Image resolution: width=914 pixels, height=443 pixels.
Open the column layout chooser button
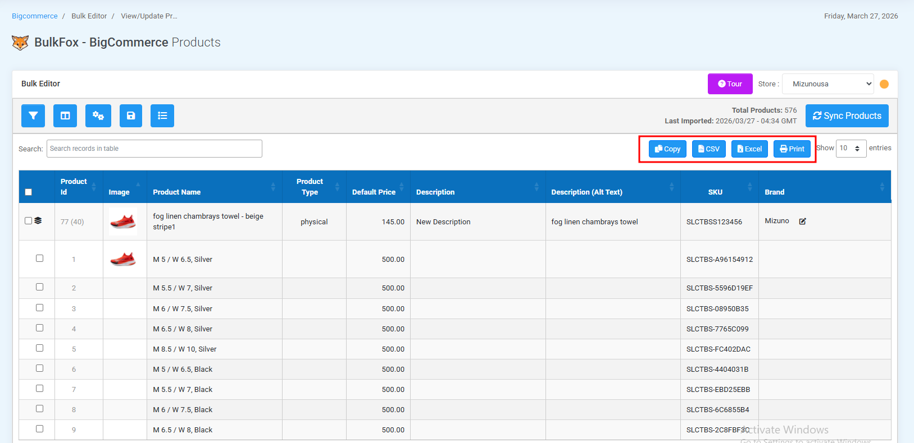[65, 116]
